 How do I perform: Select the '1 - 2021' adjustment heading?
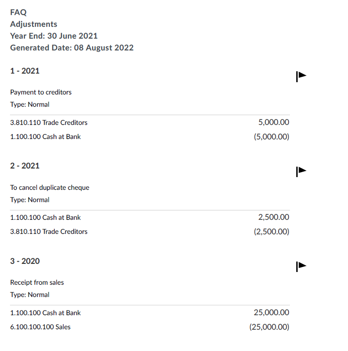tap(25, 71)
